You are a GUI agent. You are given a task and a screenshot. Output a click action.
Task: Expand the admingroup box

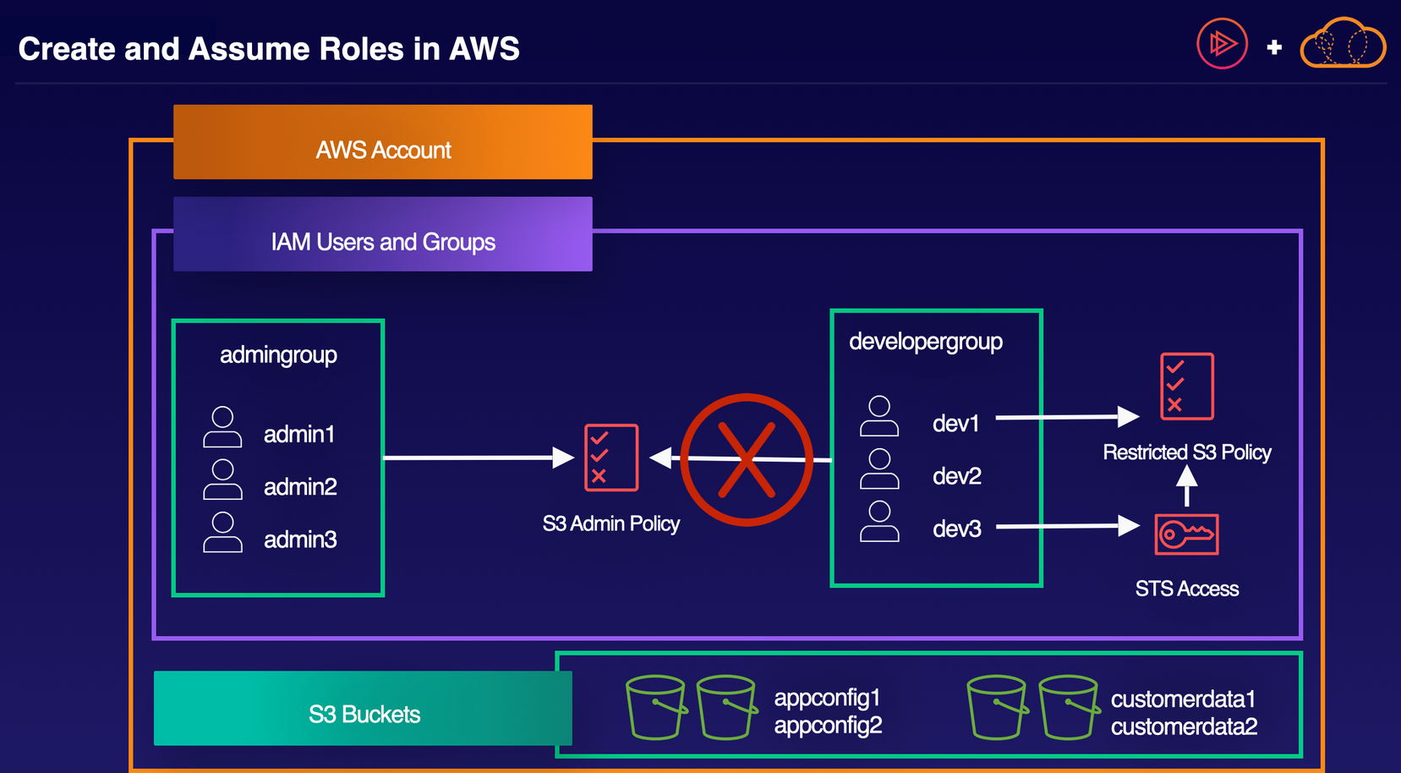(278, 354)
